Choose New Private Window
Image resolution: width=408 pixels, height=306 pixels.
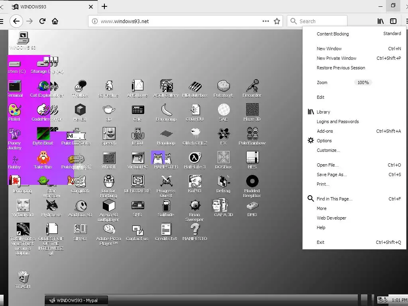click(354, 58)
